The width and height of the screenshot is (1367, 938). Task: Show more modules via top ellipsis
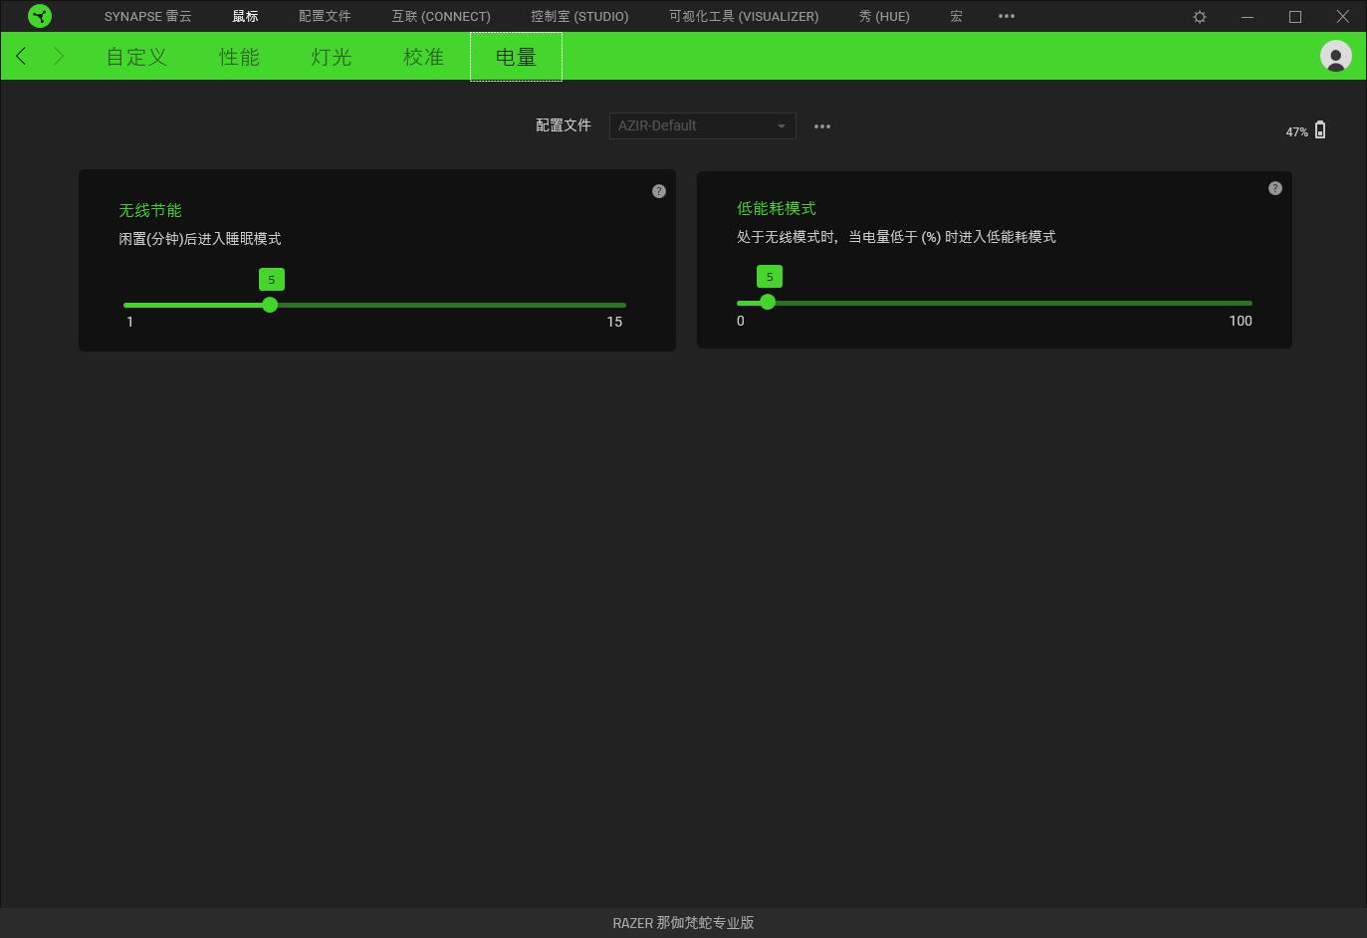1007,16
